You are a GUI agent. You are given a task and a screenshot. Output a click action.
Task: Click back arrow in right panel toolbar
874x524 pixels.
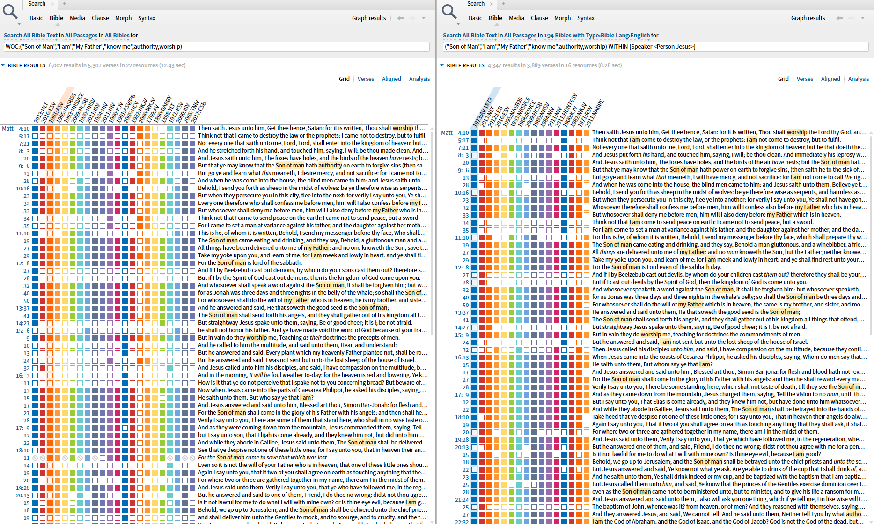click(839, 18)
